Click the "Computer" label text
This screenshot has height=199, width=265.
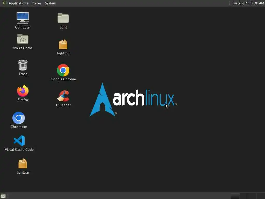tap(23, 27)
